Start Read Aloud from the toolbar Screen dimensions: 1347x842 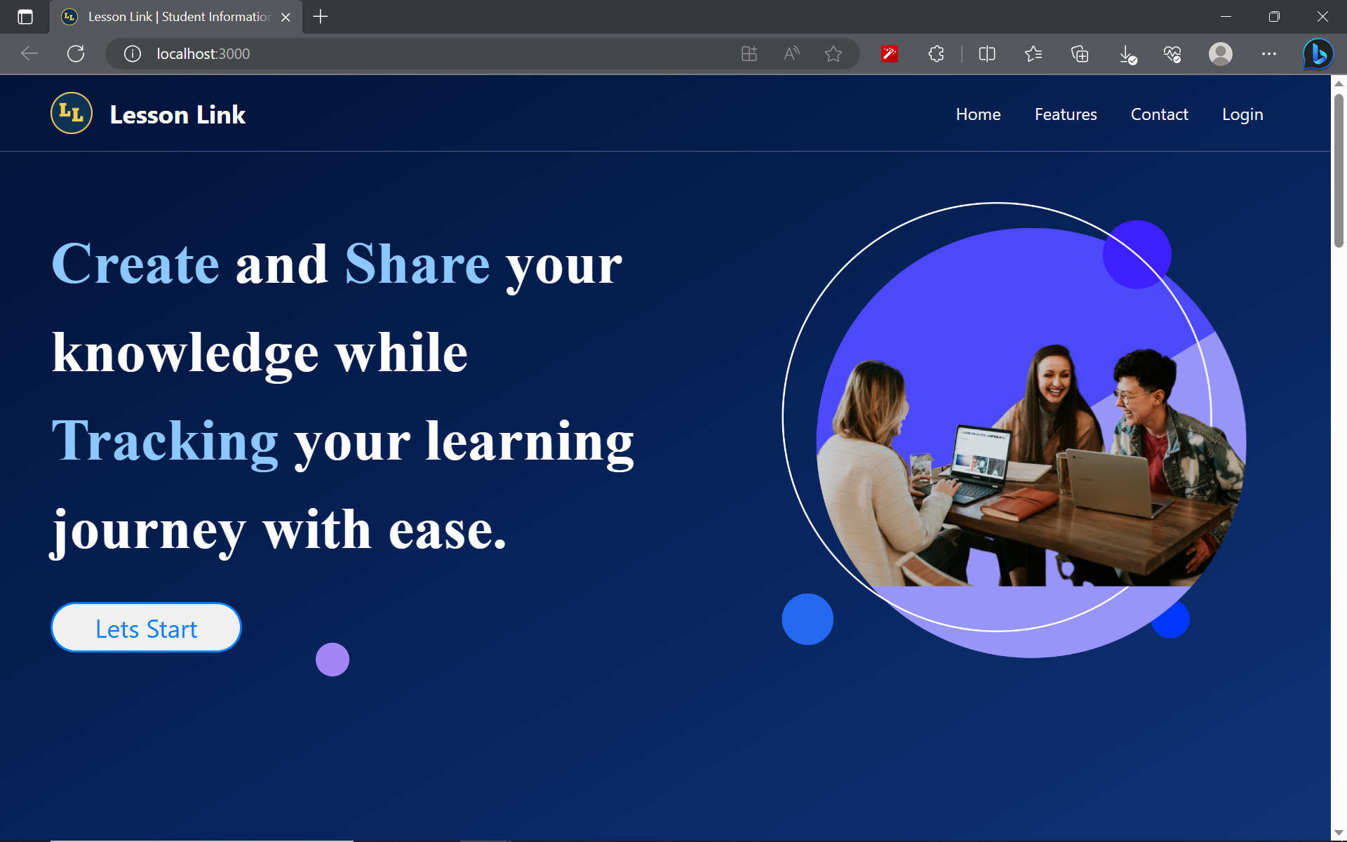point(791,53)
